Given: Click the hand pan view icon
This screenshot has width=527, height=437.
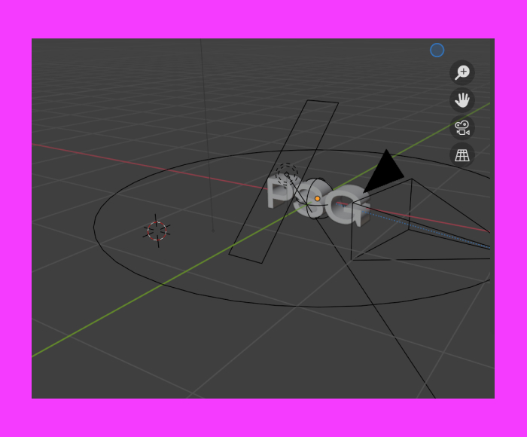Looking at the screenshot, I should (462, 100).
